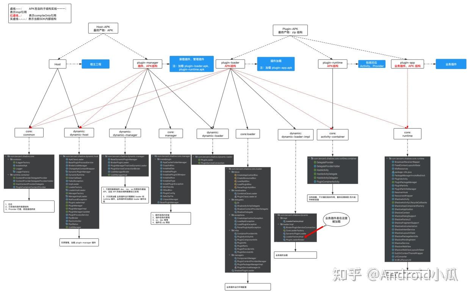470x294 pixels.
Task: Collapse the runtime.container folder
Action: tap(8, 175)
